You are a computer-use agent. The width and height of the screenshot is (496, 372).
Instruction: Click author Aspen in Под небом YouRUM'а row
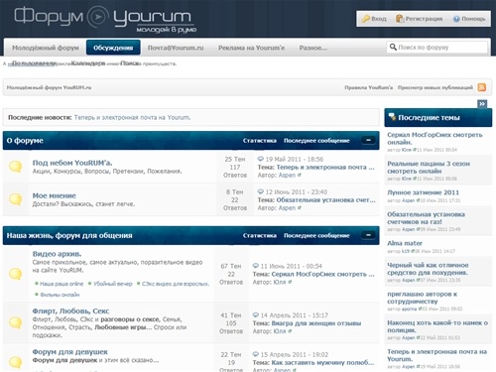pos(287,175)
